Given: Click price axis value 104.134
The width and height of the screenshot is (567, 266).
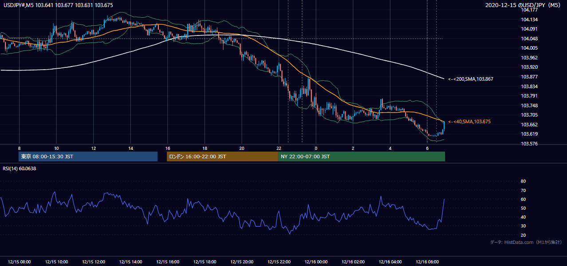Looking at the screenshot, I should coord(529,20).
